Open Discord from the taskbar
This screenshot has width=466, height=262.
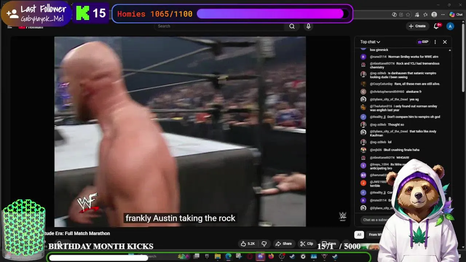[260, 257]
